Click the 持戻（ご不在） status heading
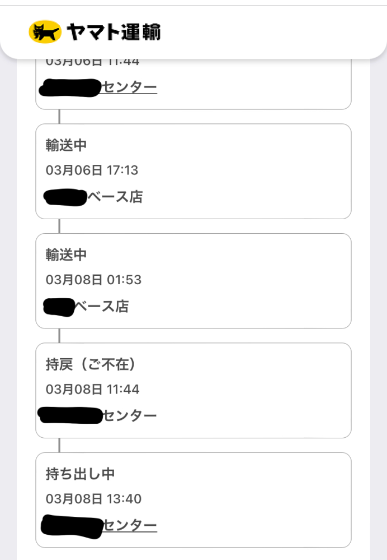387x560 pixels. 91,364
